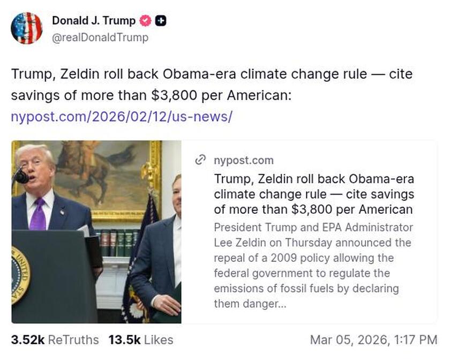Viewport: 450px width, 364px height.
Task: View the 3.52k ReTruths count
Action: click(27, 340)
